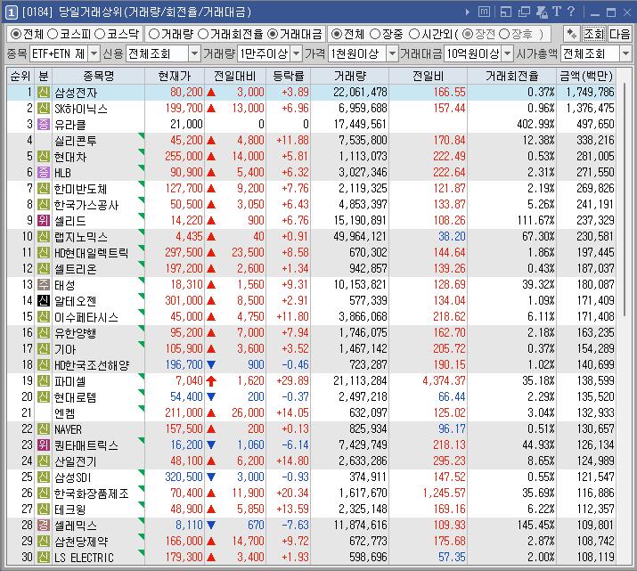Select the 전체 market radio button
This screenshot has width=637, height=571.
tap(16, 34)
